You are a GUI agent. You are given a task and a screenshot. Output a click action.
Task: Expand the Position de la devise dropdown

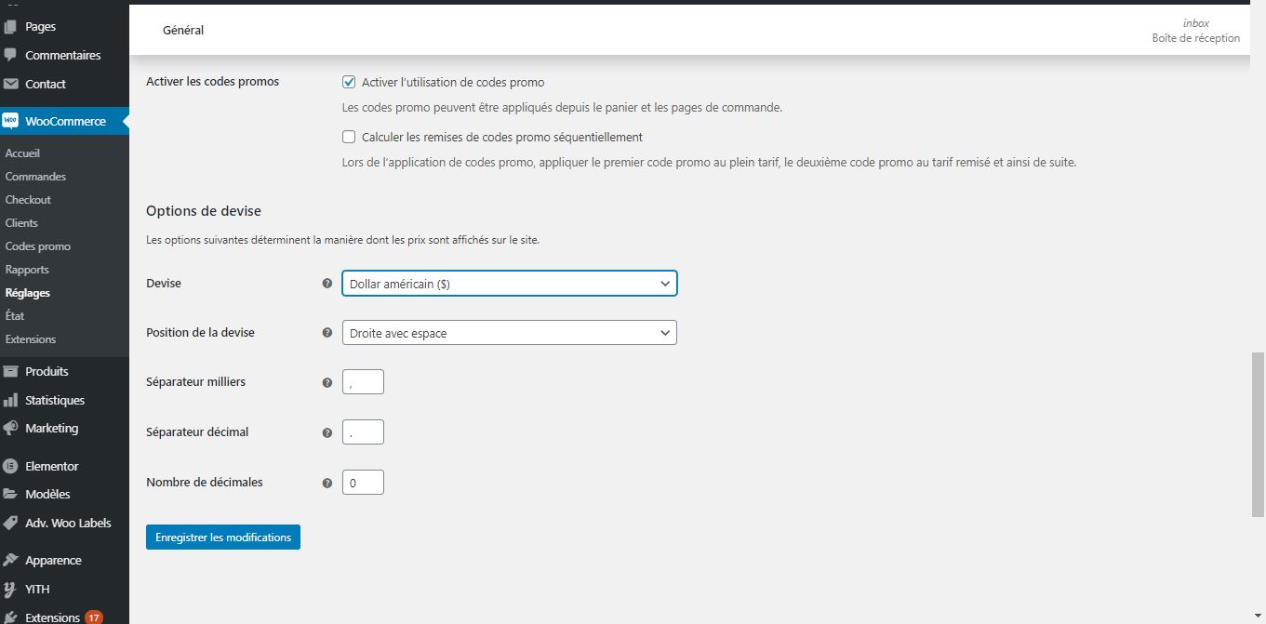509,333
